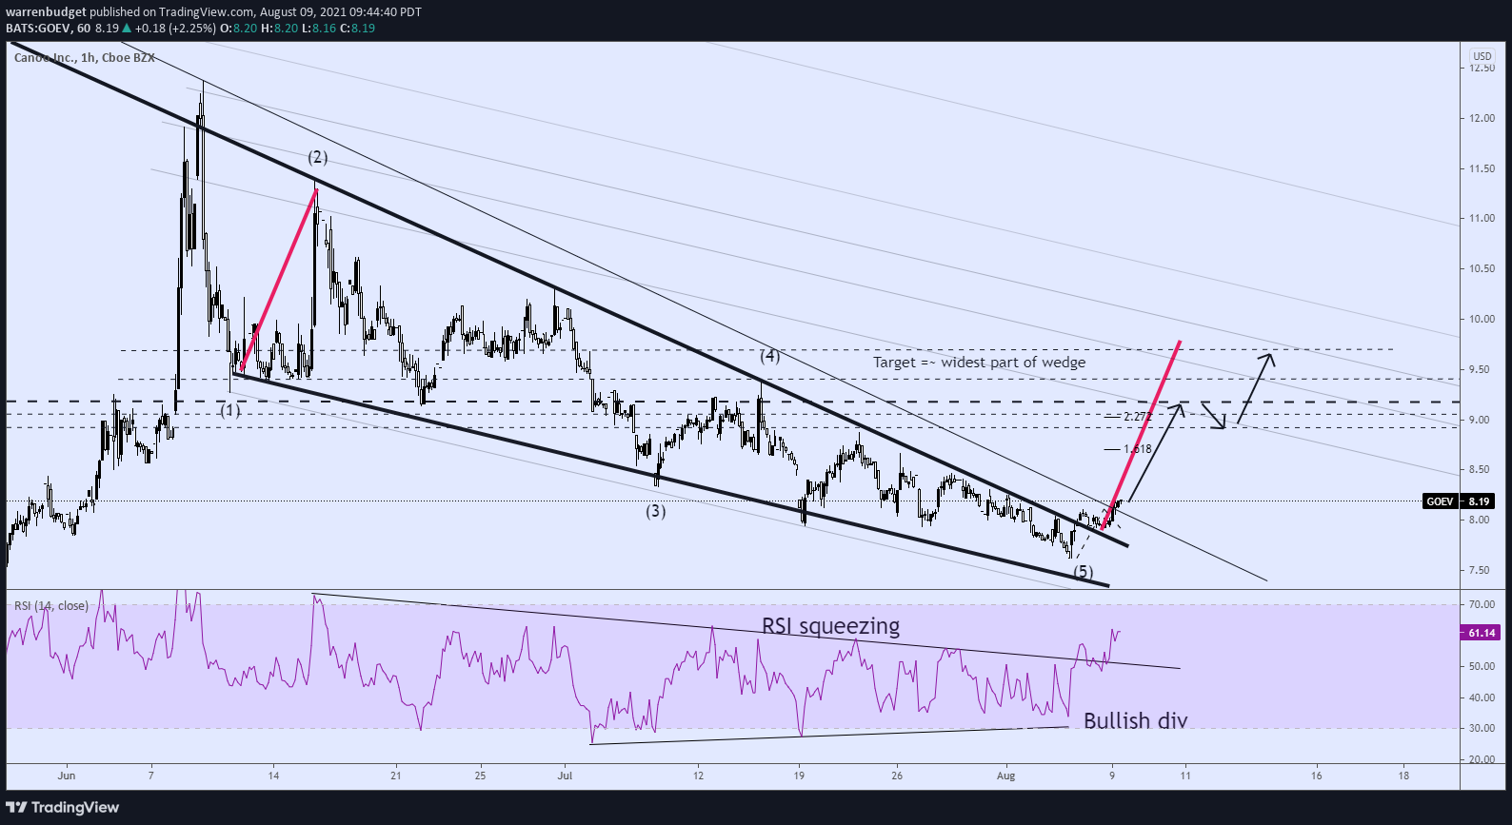Viewport: 1512px width, 825px height.
Task: Click the 30.00 RSI axis label
Action: [1482, 729]
